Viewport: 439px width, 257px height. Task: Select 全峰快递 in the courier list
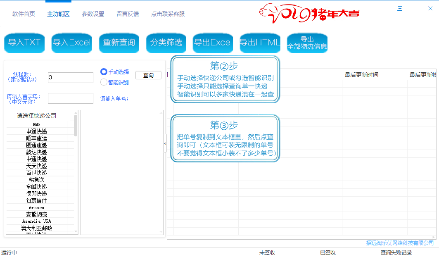(x=37, y=187)
